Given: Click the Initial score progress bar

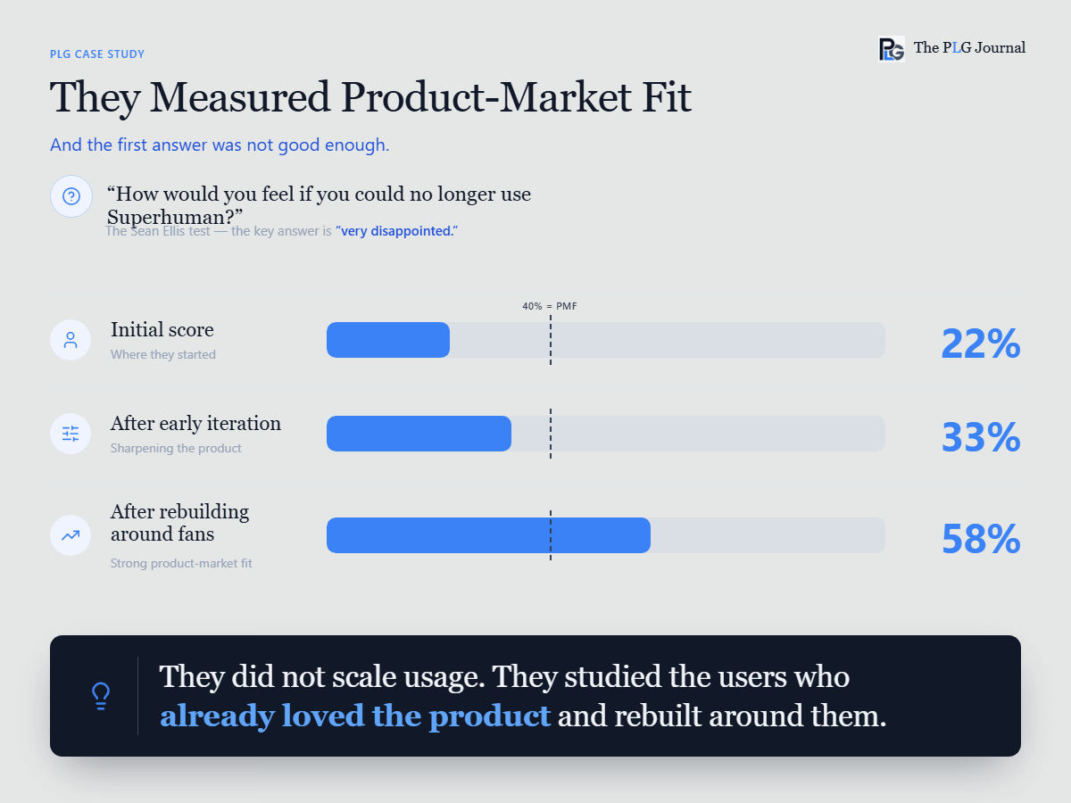Looking at the screenshot, I should pos(606,340).
